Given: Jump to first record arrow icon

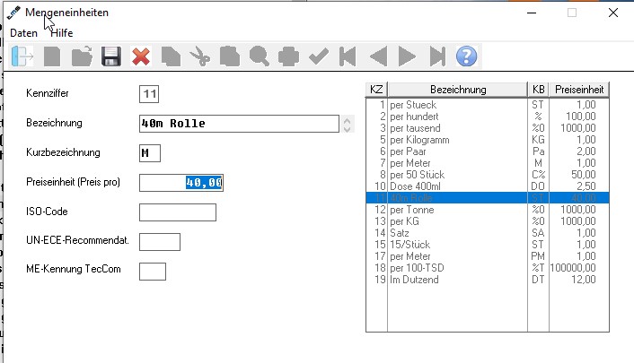Looking at the screenshot, I should point(348,56).
